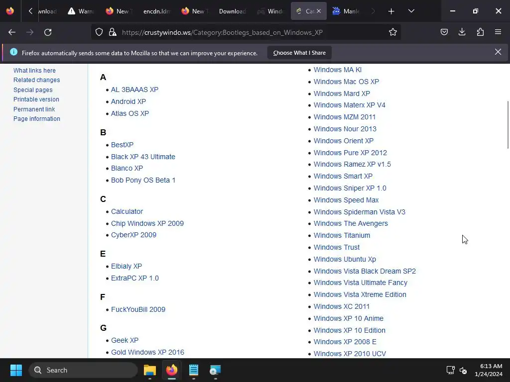This screenshot has width=510, height=382.
Task: Click Choose What I Share button
Action: 299,53
